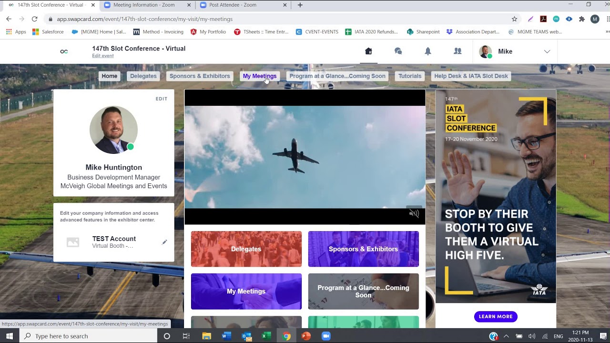Select the My Meetings navigation tab

(260, 76)
